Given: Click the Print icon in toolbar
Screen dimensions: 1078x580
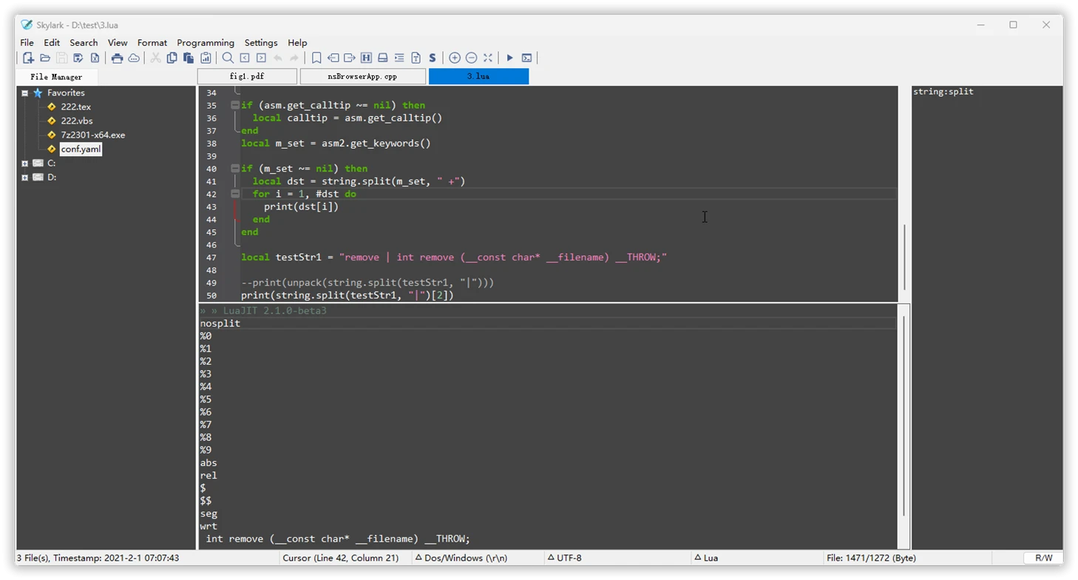Looking at the screenshot, I should pos(117,58).
